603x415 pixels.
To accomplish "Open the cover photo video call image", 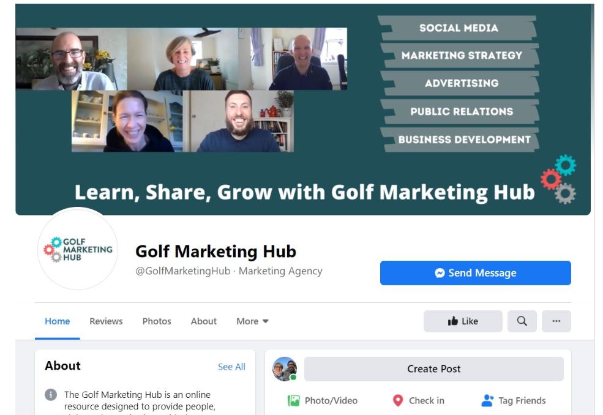I will 182,90.
